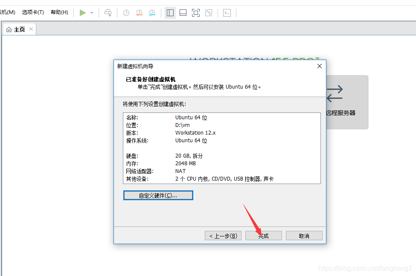Screen dimensions: 416x276
Task: Open the snapshot manager wrench icon
Action: point(152,13)
